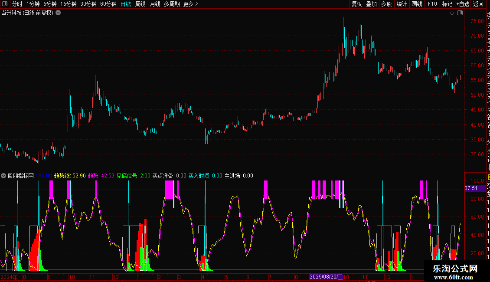Open the 多股 multi-stock view
The image size is (490, 282).
click(386, 4)
